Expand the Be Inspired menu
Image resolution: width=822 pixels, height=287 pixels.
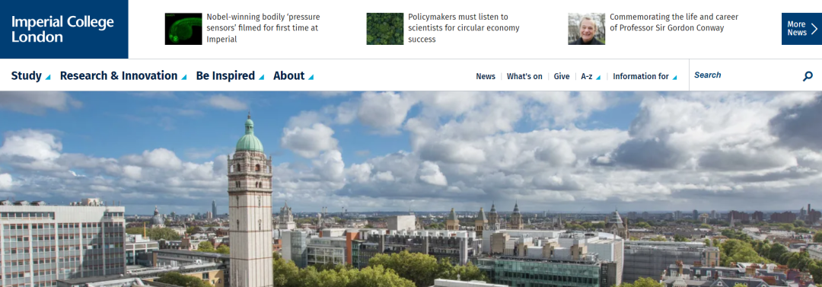point(230,75)
